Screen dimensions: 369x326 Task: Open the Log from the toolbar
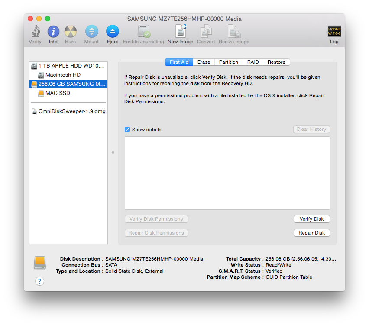click(334, 31)
